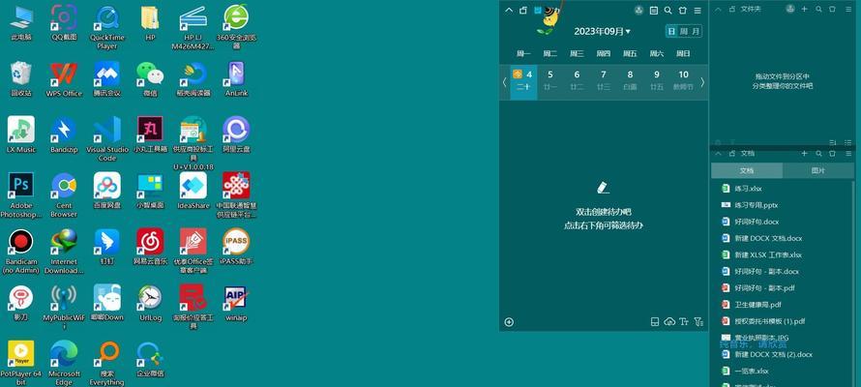The image size is (861, 387).
Task: Open the account avatar icon in to-do widget
Action: pyautogui.click(x=638, y=10)
